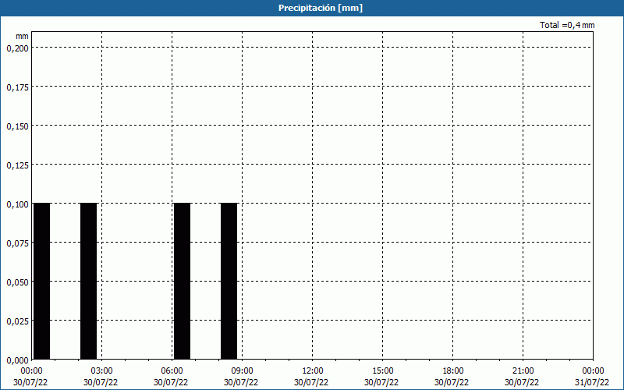This screenshot has width=624, height=390.
Task: Click the 30/07/22 date under 12:00
Action: (x=311, y=382)
